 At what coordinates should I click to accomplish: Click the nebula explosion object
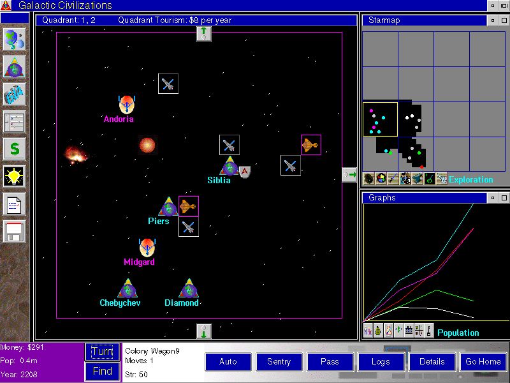75,153
